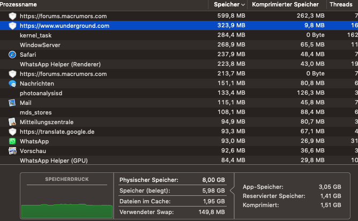
Task: Click the shield icon of the 599,8 MB macrumors process
Action: click(12, 16)
